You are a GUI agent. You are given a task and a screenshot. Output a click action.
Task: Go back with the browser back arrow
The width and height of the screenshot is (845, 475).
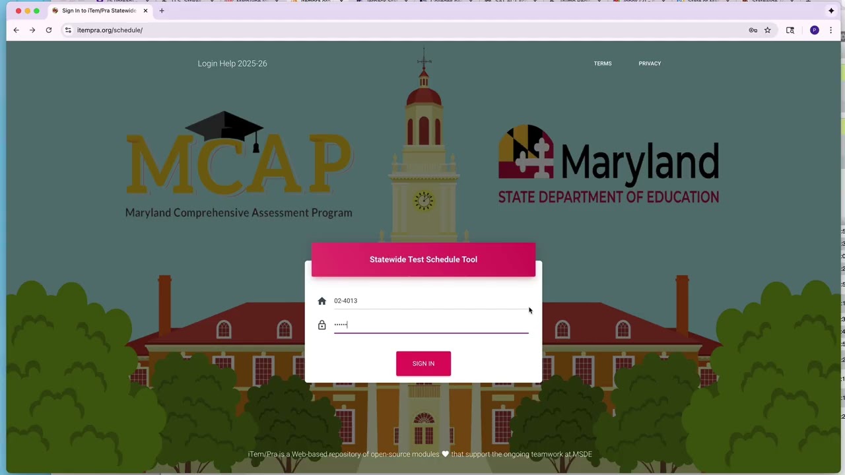pyautogui.click(x=17, y=30)
